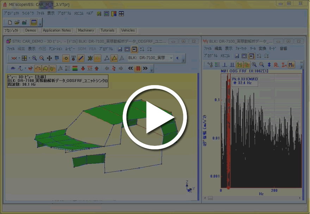310x214 pixels.
Task: Click the pause animation button
Action: pos(138,68)
